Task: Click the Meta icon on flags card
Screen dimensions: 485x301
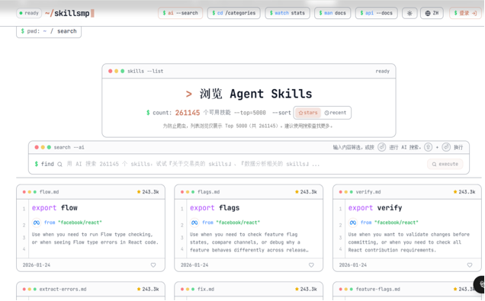Action: coord(194,223)
